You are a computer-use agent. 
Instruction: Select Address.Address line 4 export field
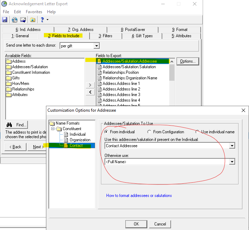point(119,100)
